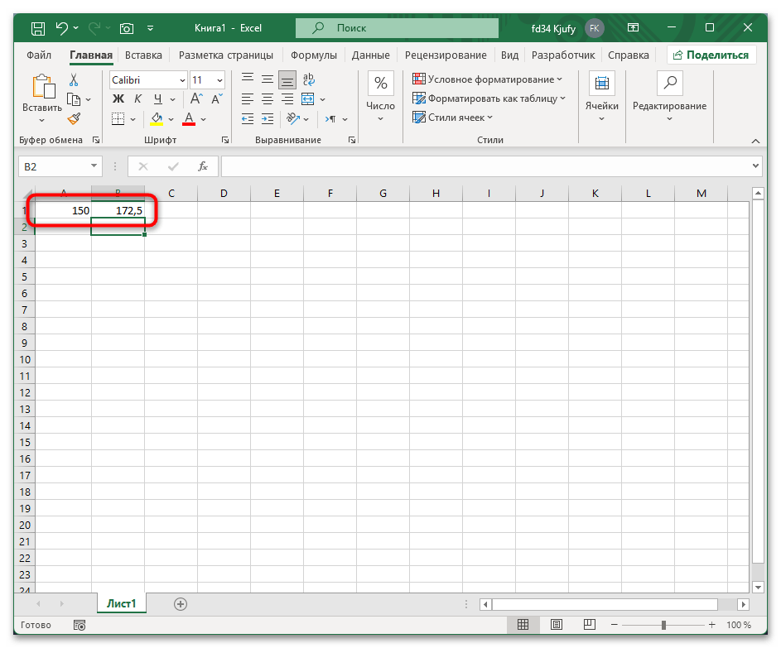Viewport: 781px width, 648px height.
Task: Toggle bottom vertical alignment
Action: pos(287,79)
